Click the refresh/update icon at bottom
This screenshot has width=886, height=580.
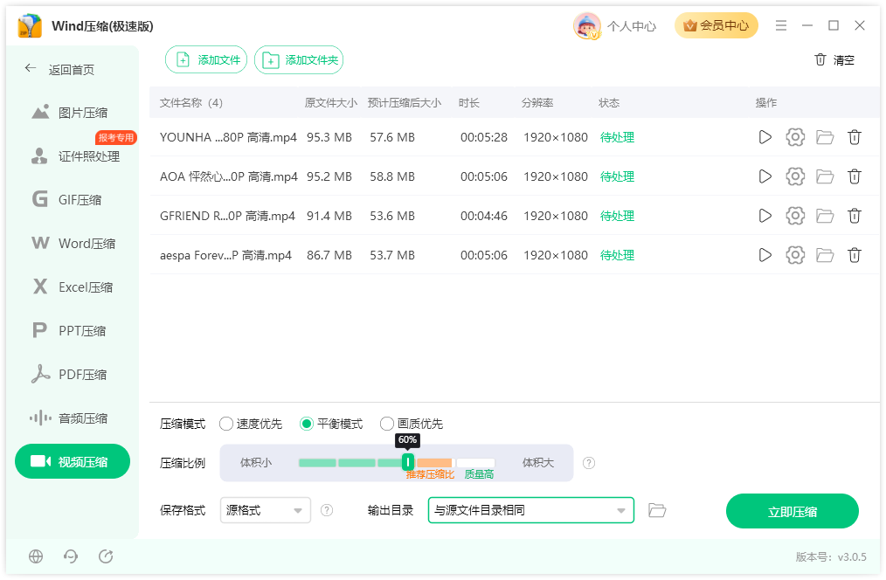point(106,556)
